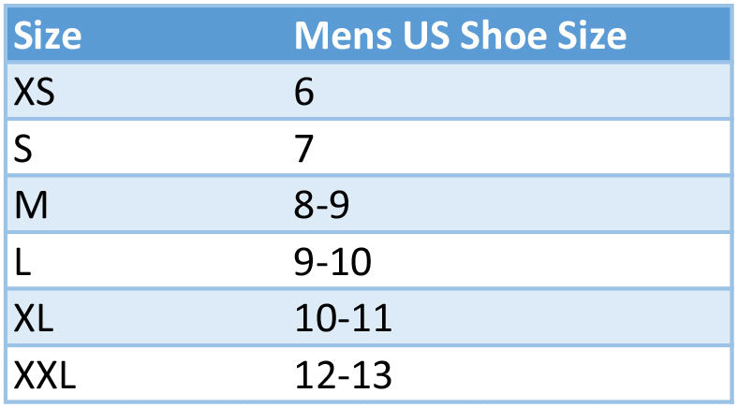738x408 pixels.
Task: Click the number 8 in the M row
Action: pos(304,205)
